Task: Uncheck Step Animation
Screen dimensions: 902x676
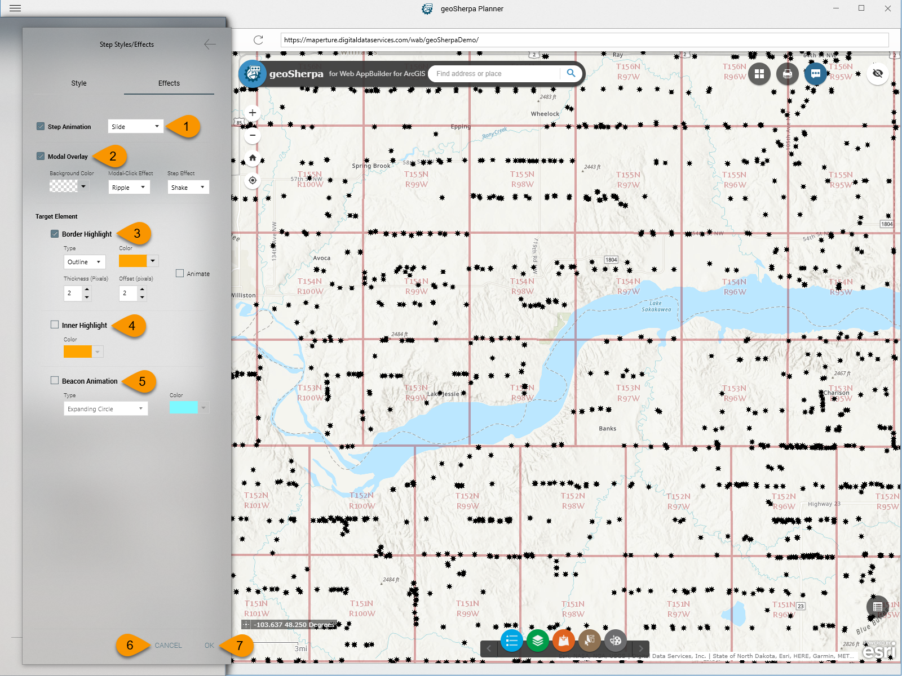Action: point(41,126)
